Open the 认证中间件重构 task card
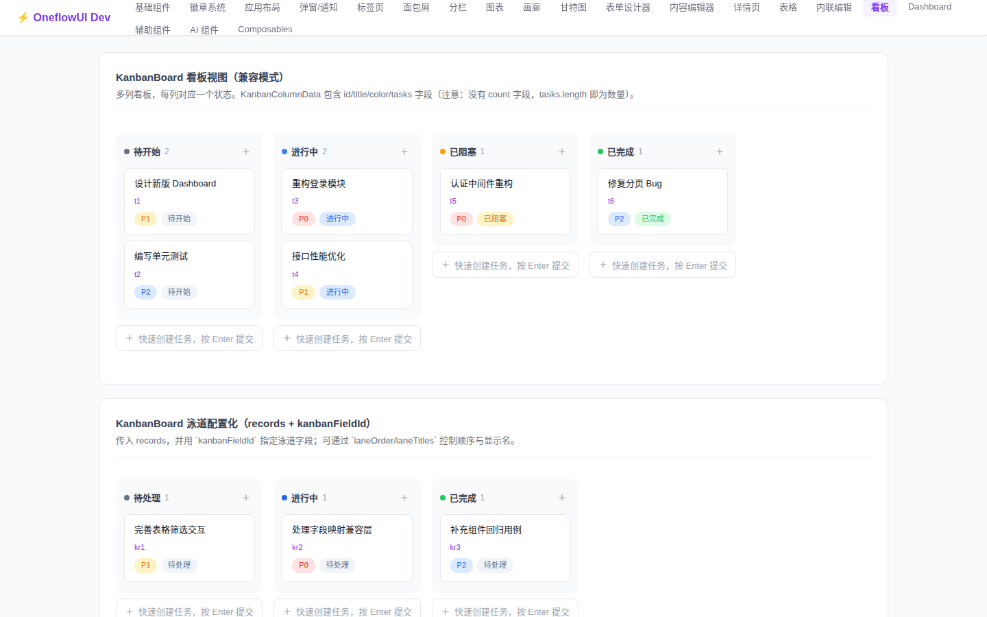This screenshot has height=617, width=987. click(x=505, y=202)
